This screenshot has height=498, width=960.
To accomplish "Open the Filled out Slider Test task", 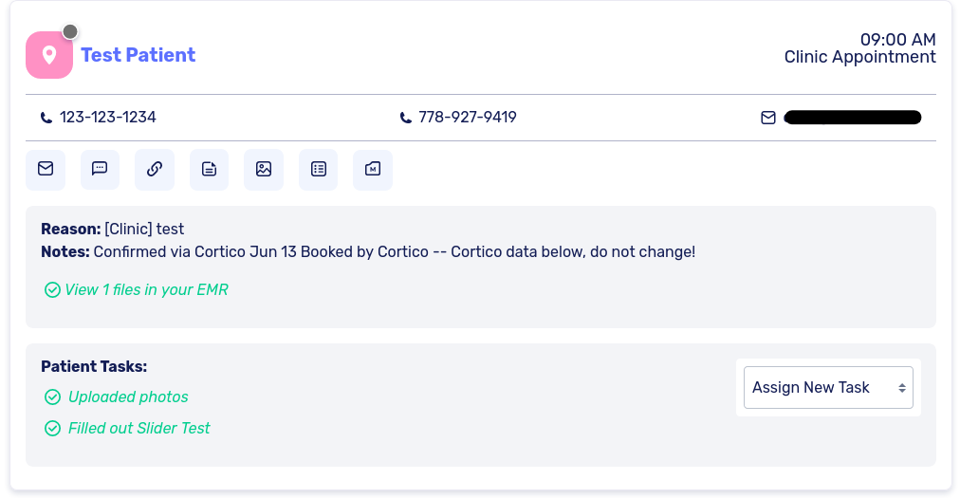I will click(x=138, y=429).
